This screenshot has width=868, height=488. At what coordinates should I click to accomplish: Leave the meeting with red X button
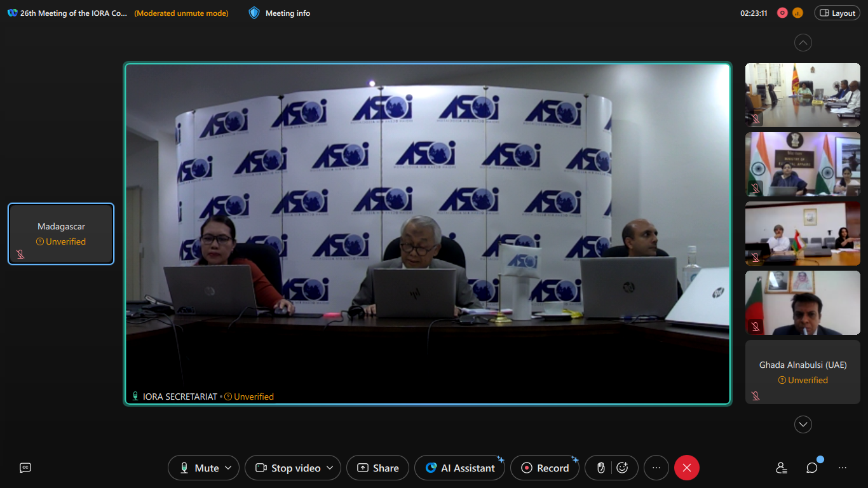pyautogui.click(x=687, y=468)
